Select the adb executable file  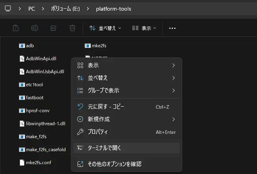pos(30,46)
